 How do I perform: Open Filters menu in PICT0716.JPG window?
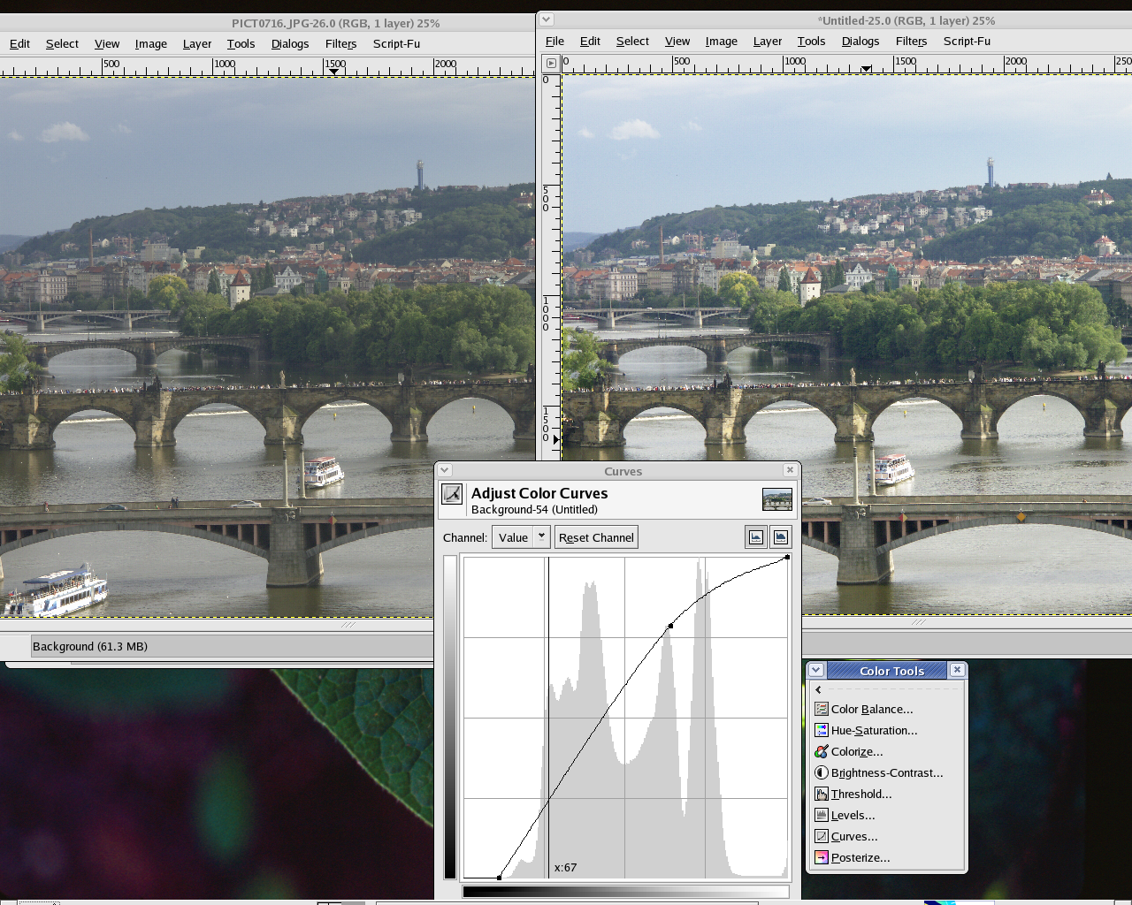click(340, 43)
